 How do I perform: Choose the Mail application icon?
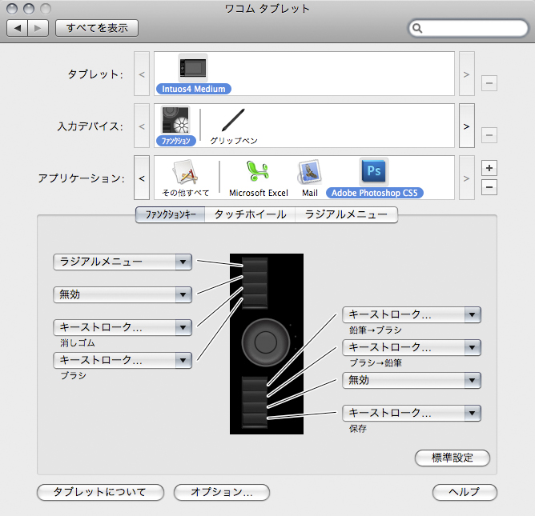(310, 172)
